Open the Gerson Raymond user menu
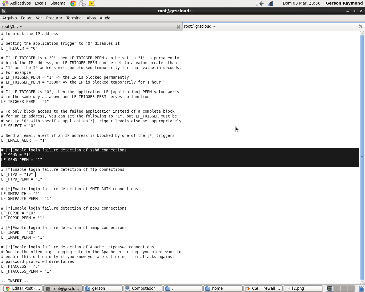This screenshot has height=292, width=365. point(344,3)
